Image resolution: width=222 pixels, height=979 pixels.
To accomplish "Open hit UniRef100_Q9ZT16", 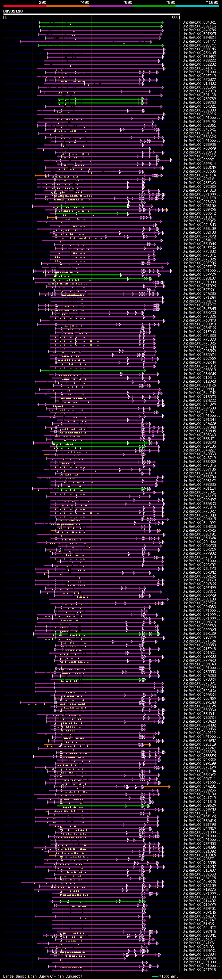I will (199, 26).
